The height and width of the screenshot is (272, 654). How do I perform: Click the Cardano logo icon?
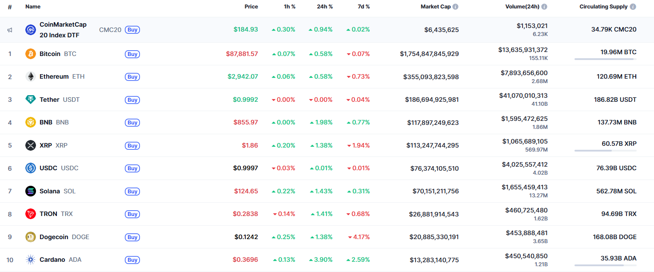pos(31,260)
